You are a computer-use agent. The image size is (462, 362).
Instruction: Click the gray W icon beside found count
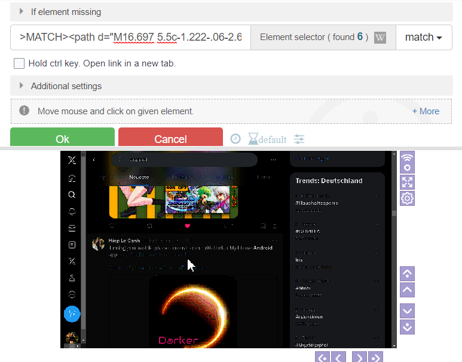click(x=380, y=38)
